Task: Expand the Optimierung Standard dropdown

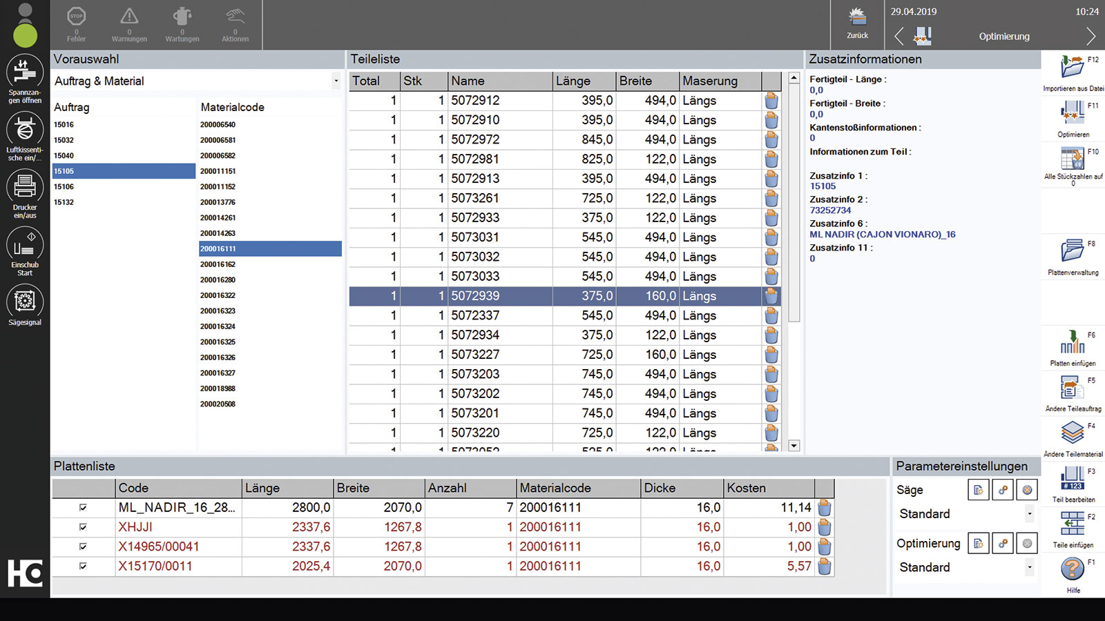Action: point(1029,567)
